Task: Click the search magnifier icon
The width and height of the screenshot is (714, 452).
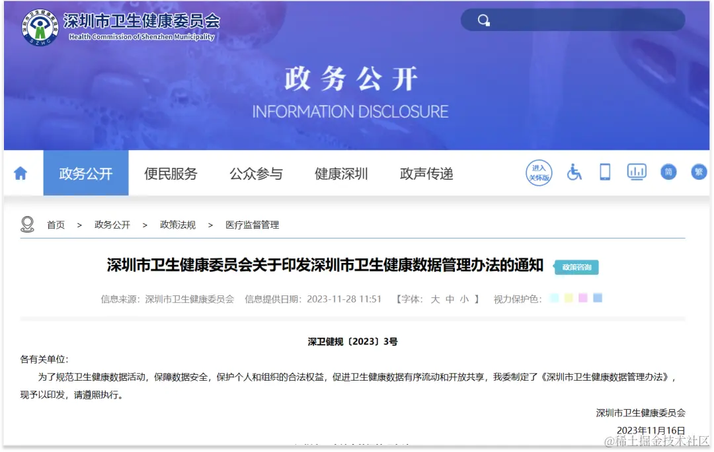Action: click(484, 20)
